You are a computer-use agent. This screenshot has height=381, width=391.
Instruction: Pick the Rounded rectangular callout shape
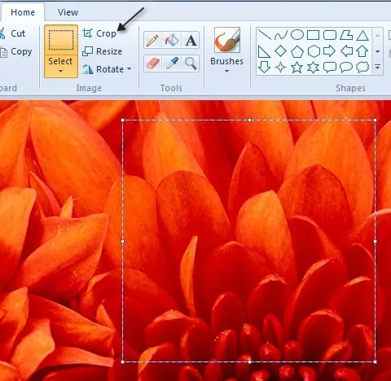(x=330, y=68)
